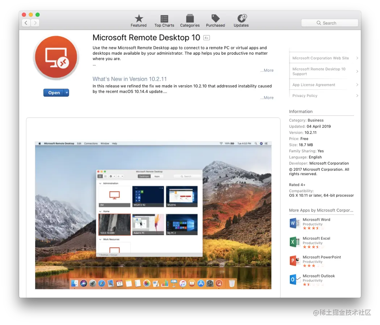Click the Microsoft Excel icon
Image resolution: width=380 pixels, height=325 pixels.
click(295, 242)
